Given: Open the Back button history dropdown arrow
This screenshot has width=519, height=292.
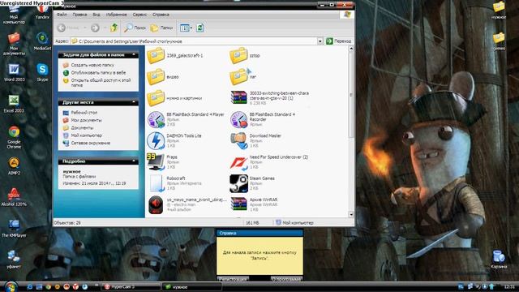Looking at the screenshot, I should pos(84,28).
